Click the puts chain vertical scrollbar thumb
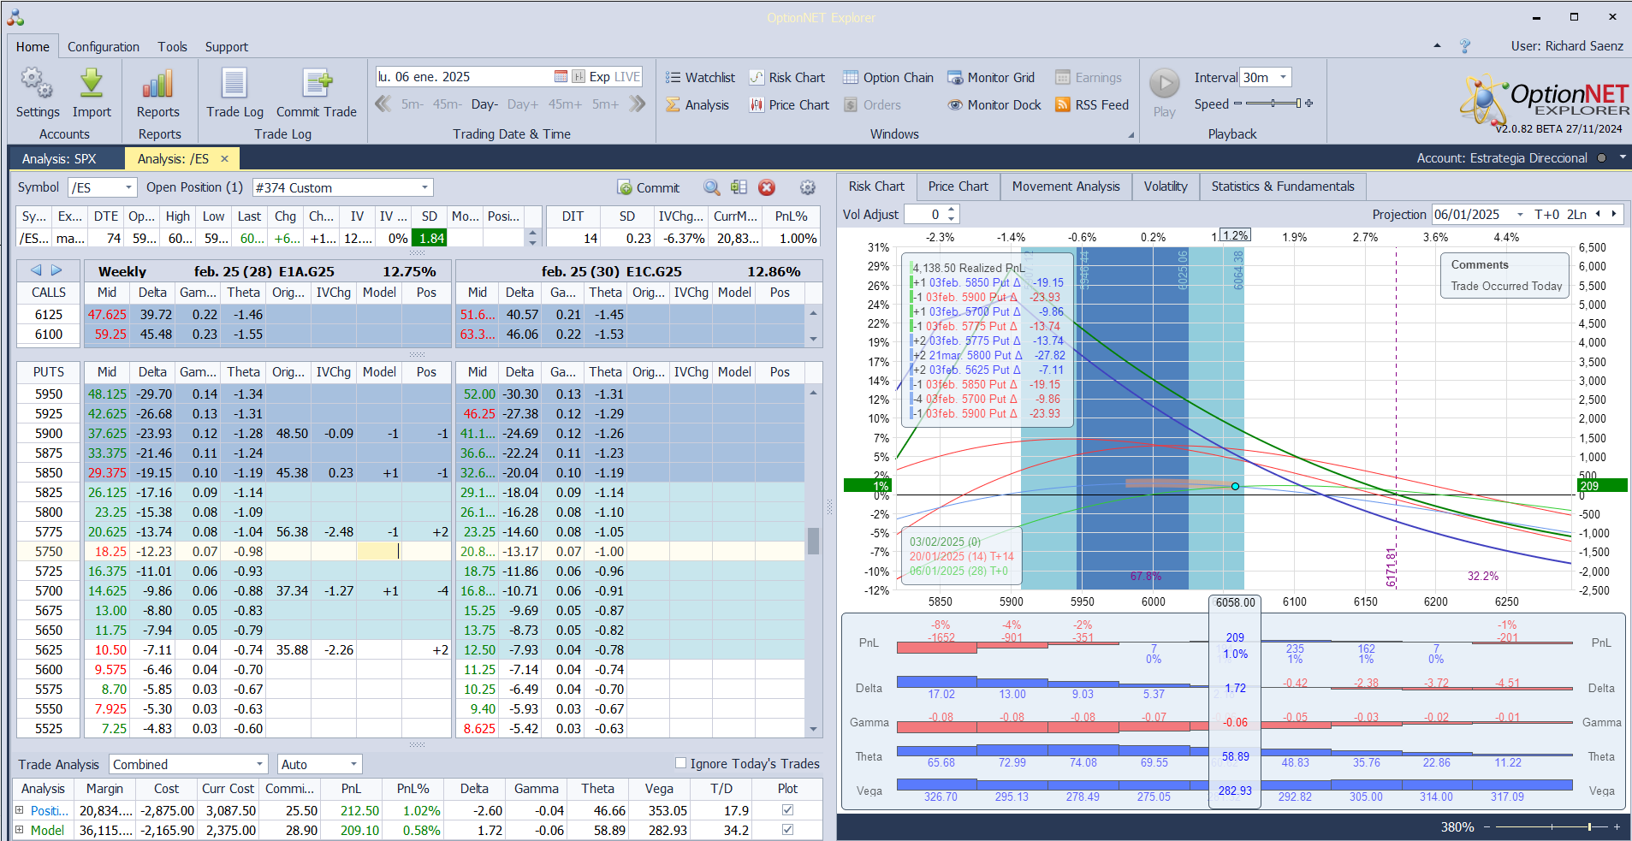The image size is (1632, 841). 813,541
